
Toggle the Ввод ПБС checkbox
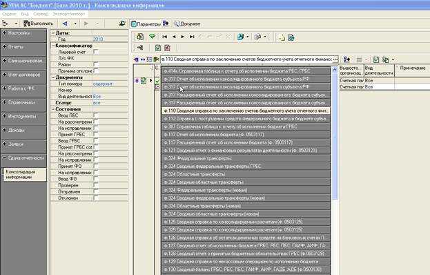pos(95,115)
